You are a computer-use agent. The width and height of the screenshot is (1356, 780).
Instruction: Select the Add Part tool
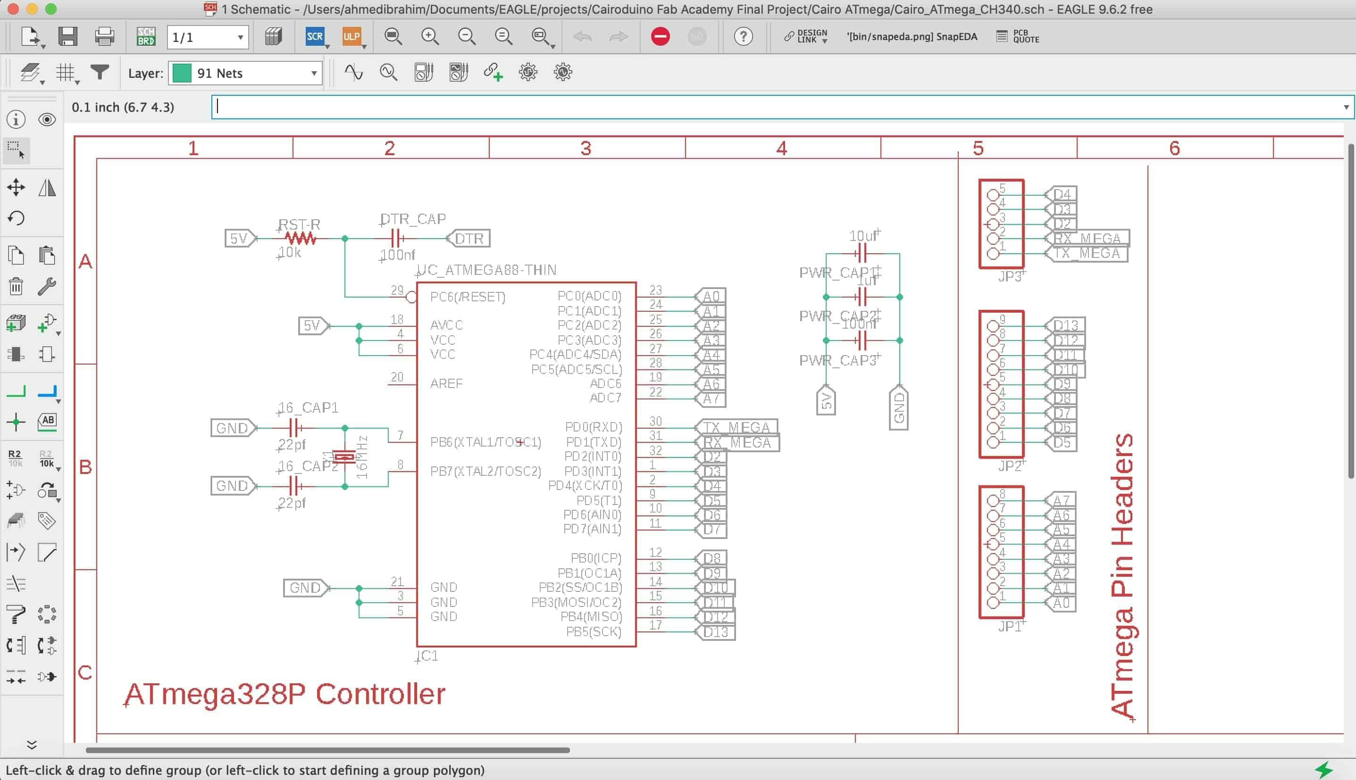[16, 324]
